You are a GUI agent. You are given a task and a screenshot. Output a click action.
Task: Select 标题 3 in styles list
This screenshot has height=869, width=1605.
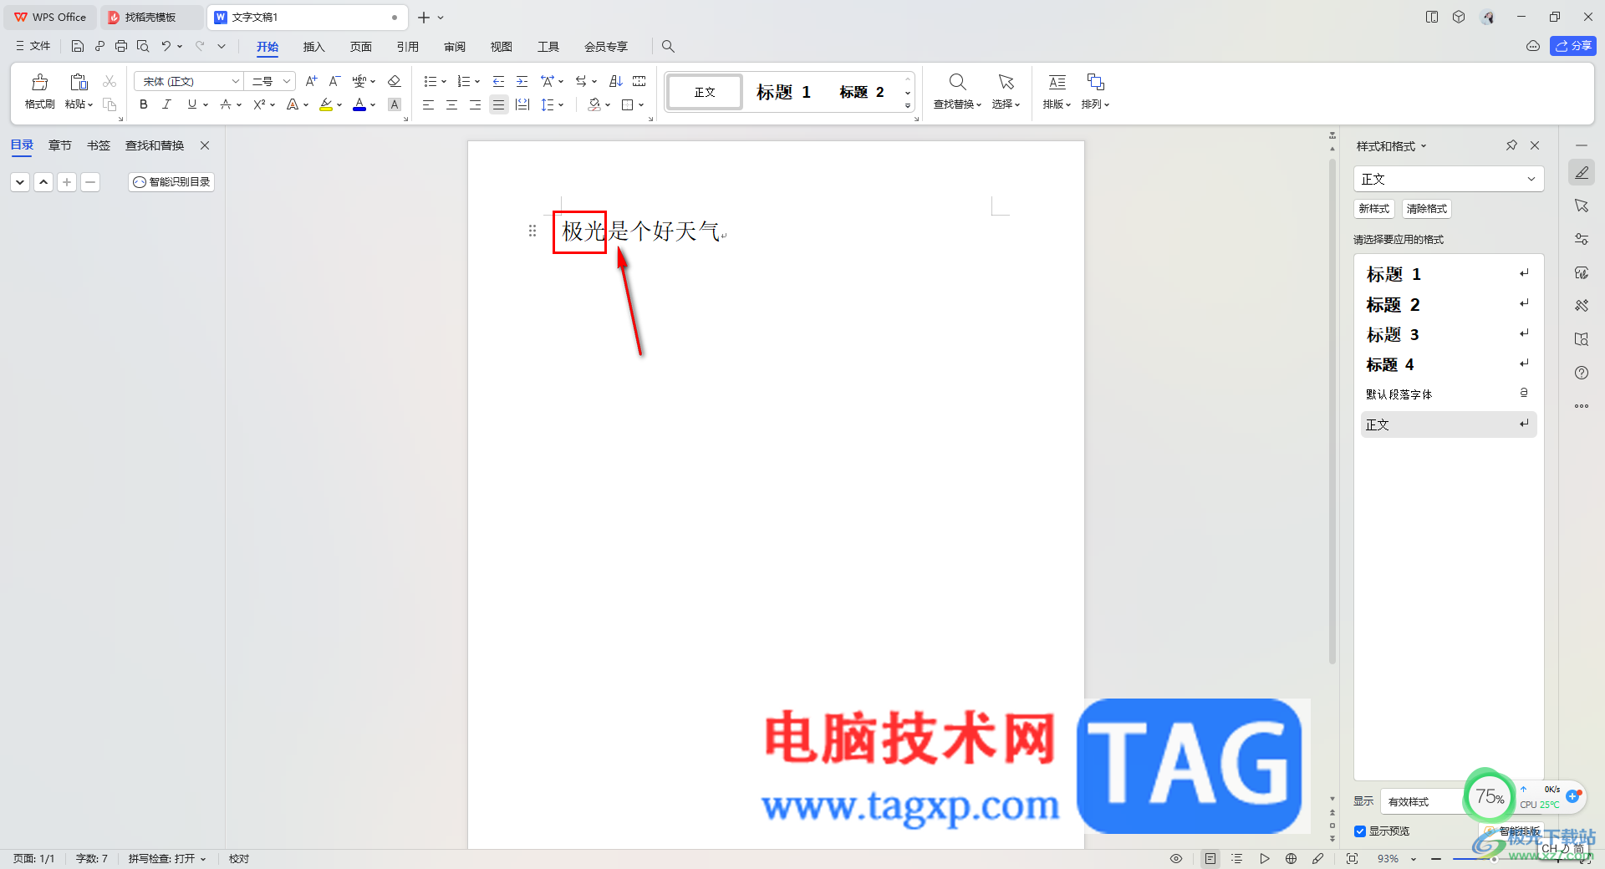1448,334
